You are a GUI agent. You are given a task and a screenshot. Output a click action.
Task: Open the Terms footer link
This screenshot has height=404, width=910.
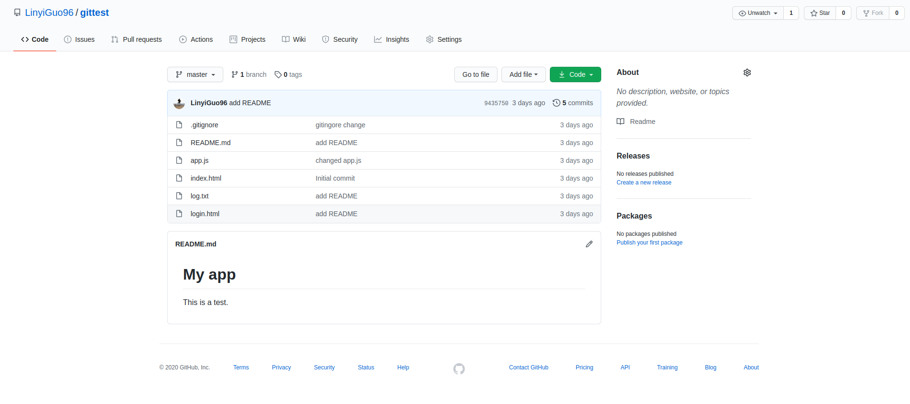coord(241,367)
